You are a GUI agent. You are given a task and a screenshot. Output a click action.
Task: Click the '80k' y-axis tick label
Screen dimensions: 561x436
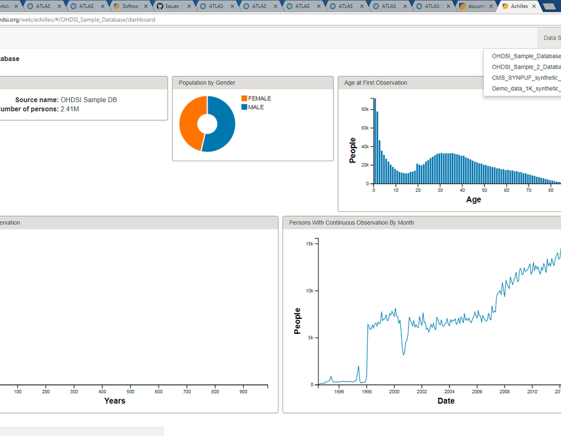point(365,110)
